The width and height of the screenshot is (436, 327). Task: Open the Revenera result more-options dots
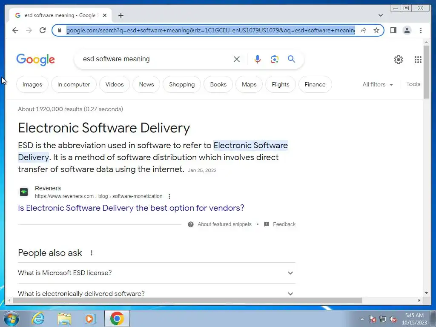coord(169,196)
